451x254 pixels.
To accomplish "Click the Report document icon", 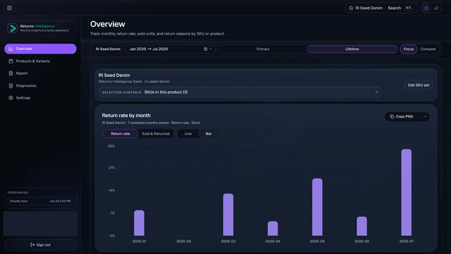I will (11, 73).
